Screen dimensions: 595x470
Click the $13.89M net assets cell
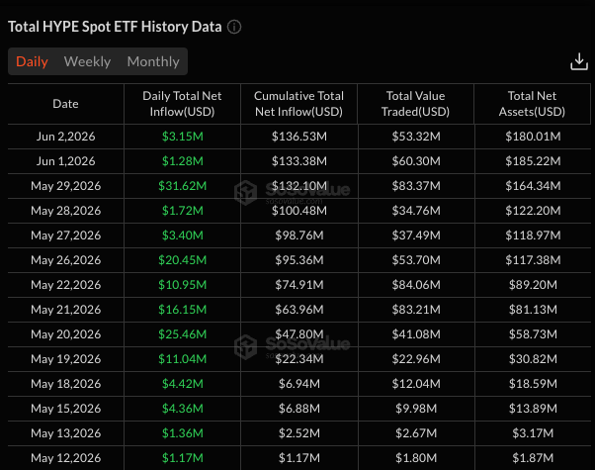(x=533, y=409)
